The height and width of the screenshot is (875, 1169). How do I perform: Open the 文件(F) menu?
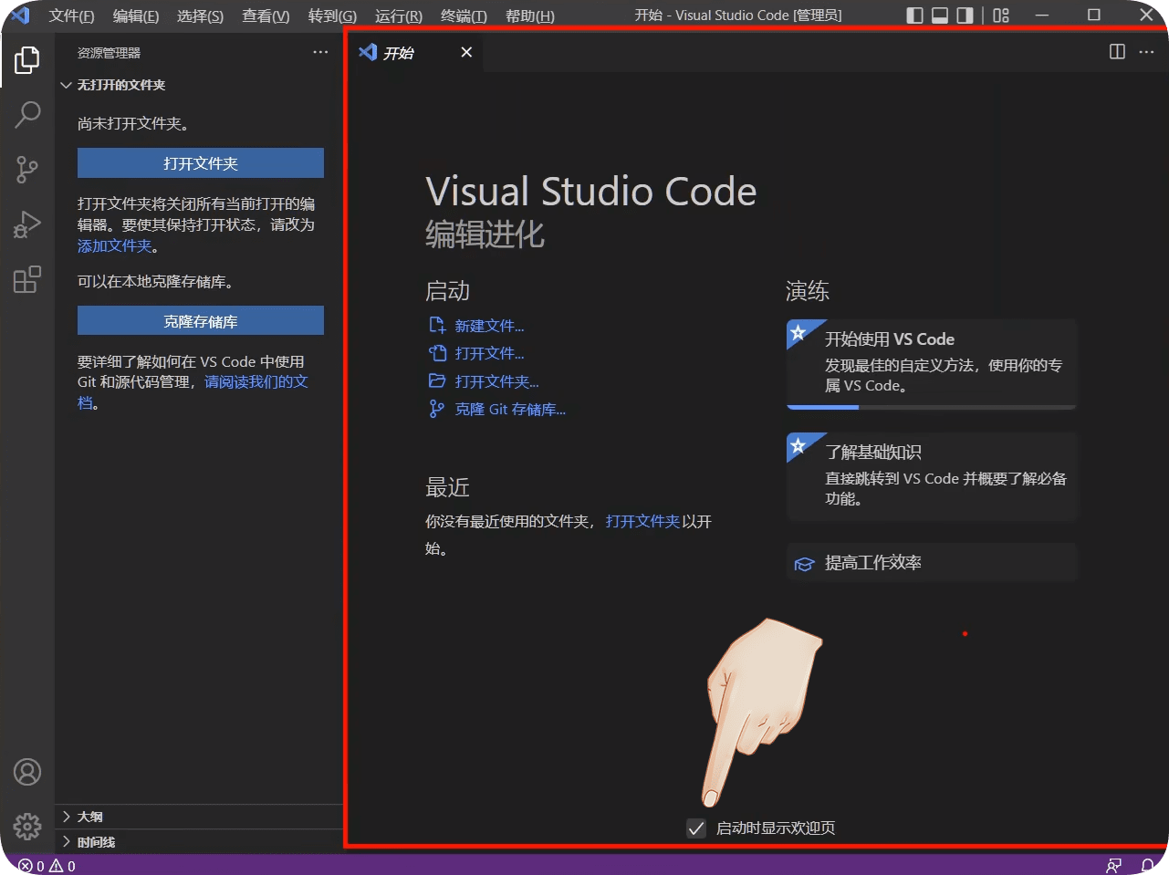pos(71,16)
